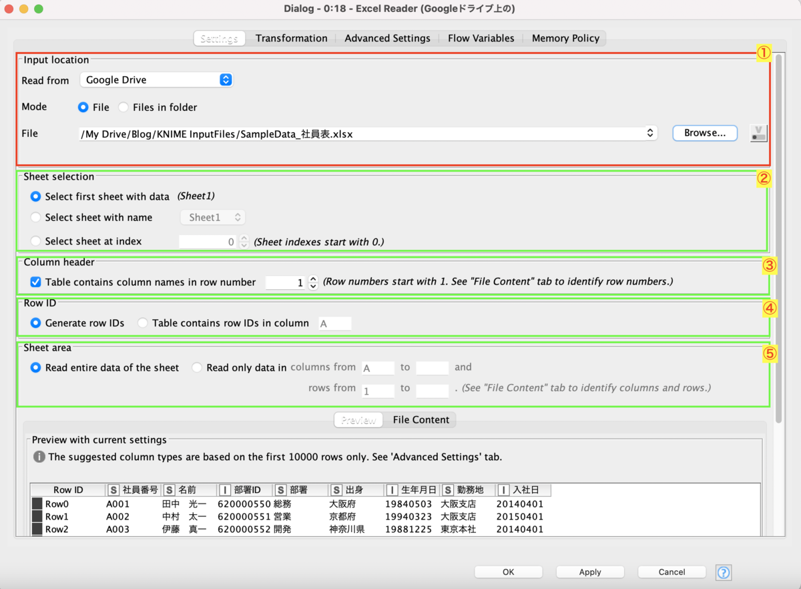801x589 pixels.
Task: Click the row ID column field containing A
Action: point(334,323)
